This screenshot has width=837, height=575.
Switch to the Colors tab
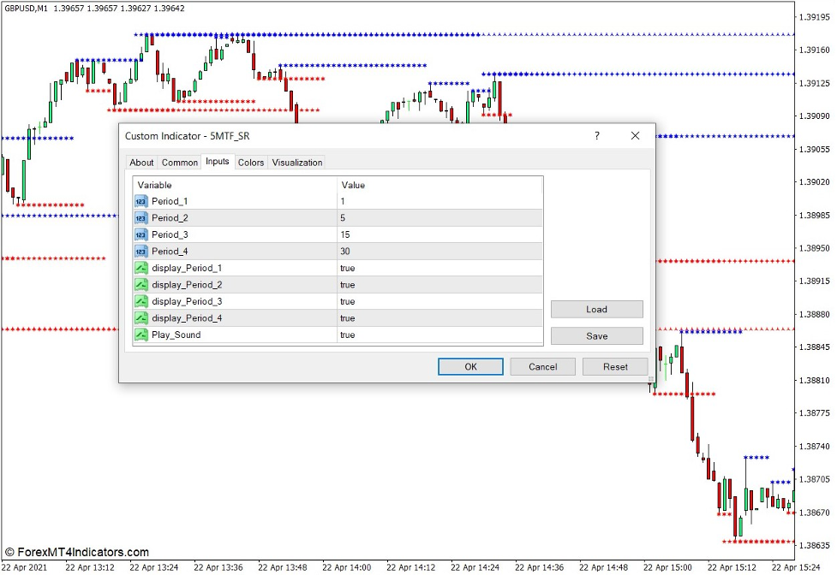pyautogui.click(x=251, y=162)
